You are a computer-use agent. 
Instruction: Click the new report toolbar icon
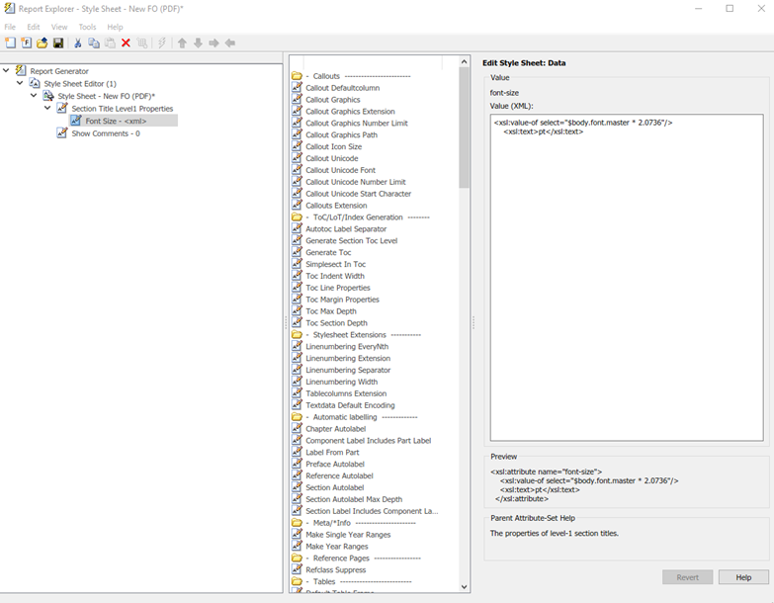(10, 43)
